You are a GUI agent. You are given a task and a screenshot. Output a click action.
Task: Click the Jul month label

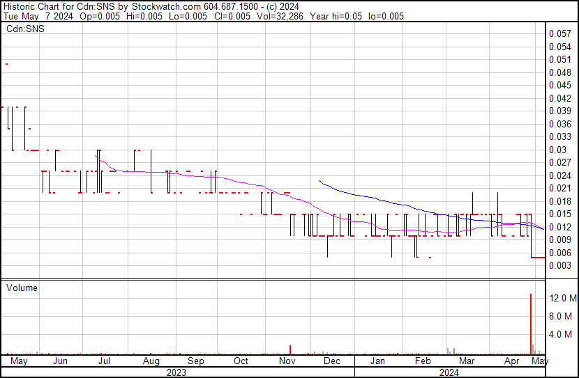105,361
